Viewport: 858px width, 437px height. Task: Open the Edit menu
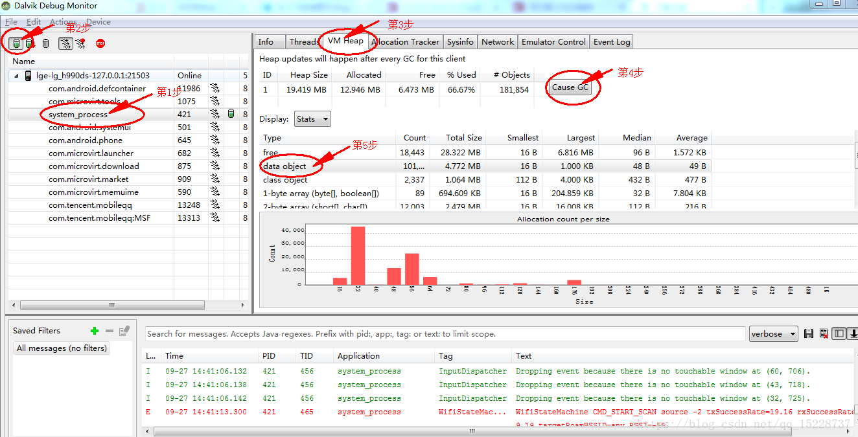[34, 22]
